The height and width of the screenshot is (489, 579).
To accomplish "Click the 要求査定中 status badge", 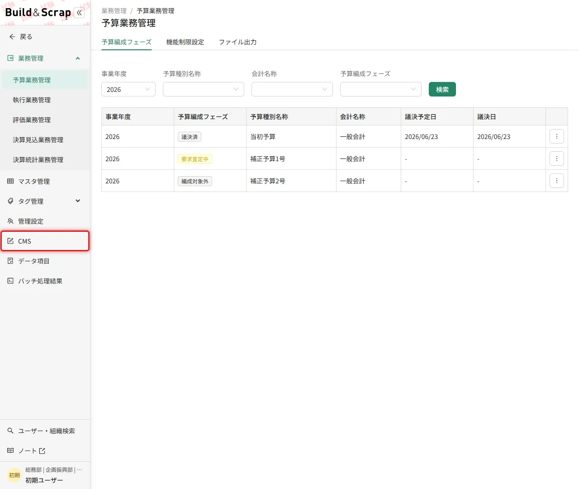I will tap(195, 159).
